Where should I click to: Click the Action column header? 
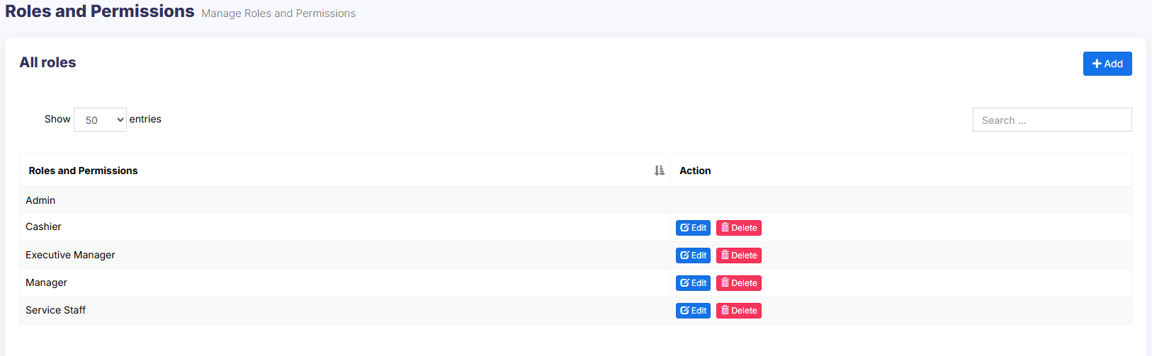click(695, 171)
